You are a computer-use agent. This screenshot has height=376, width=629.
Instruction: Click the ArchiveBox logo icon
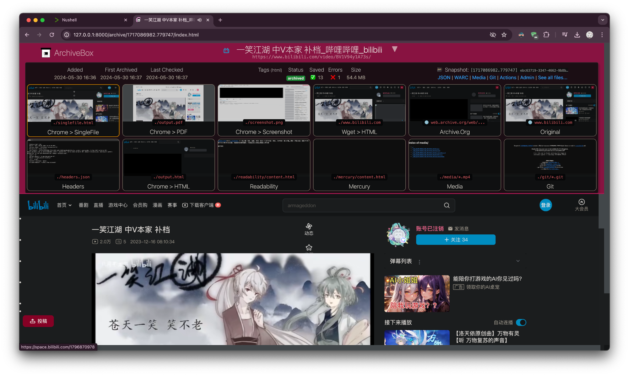pos(45,52)
